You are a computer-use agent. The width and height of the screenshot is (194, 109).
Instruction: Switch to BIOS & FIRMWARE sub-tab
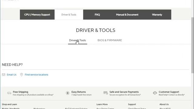(110, 40)
